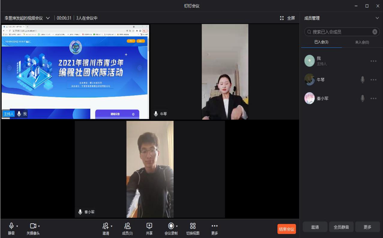Click the 全员静音 mute all button
The width and height of the screenshot is (383, 238).
click(x=341, y=227)
